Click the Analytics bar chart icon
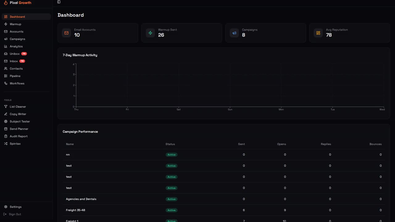The width and height of the screenshot is (395, 222). 6,46
